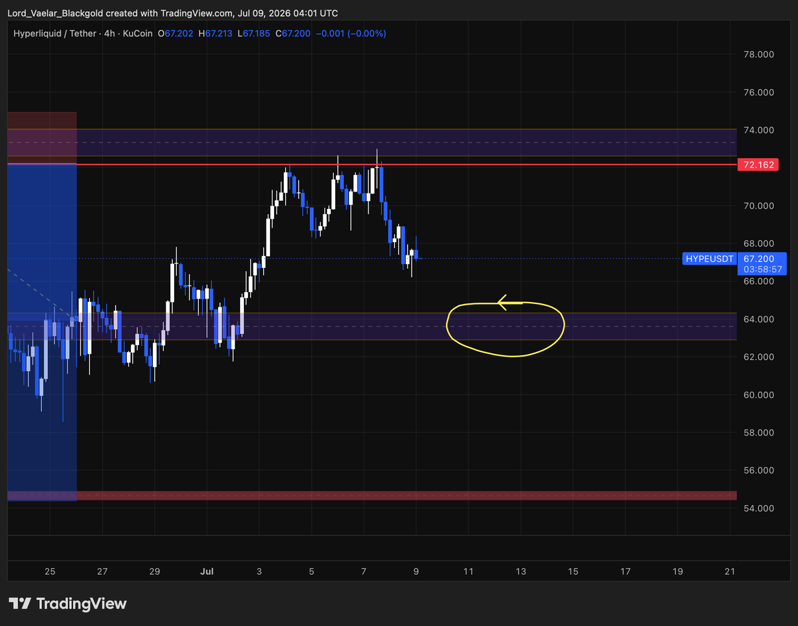Click the 78.000 price axis label
The width and height of the screenshot is (798, 626).
[x=758, y=55]
